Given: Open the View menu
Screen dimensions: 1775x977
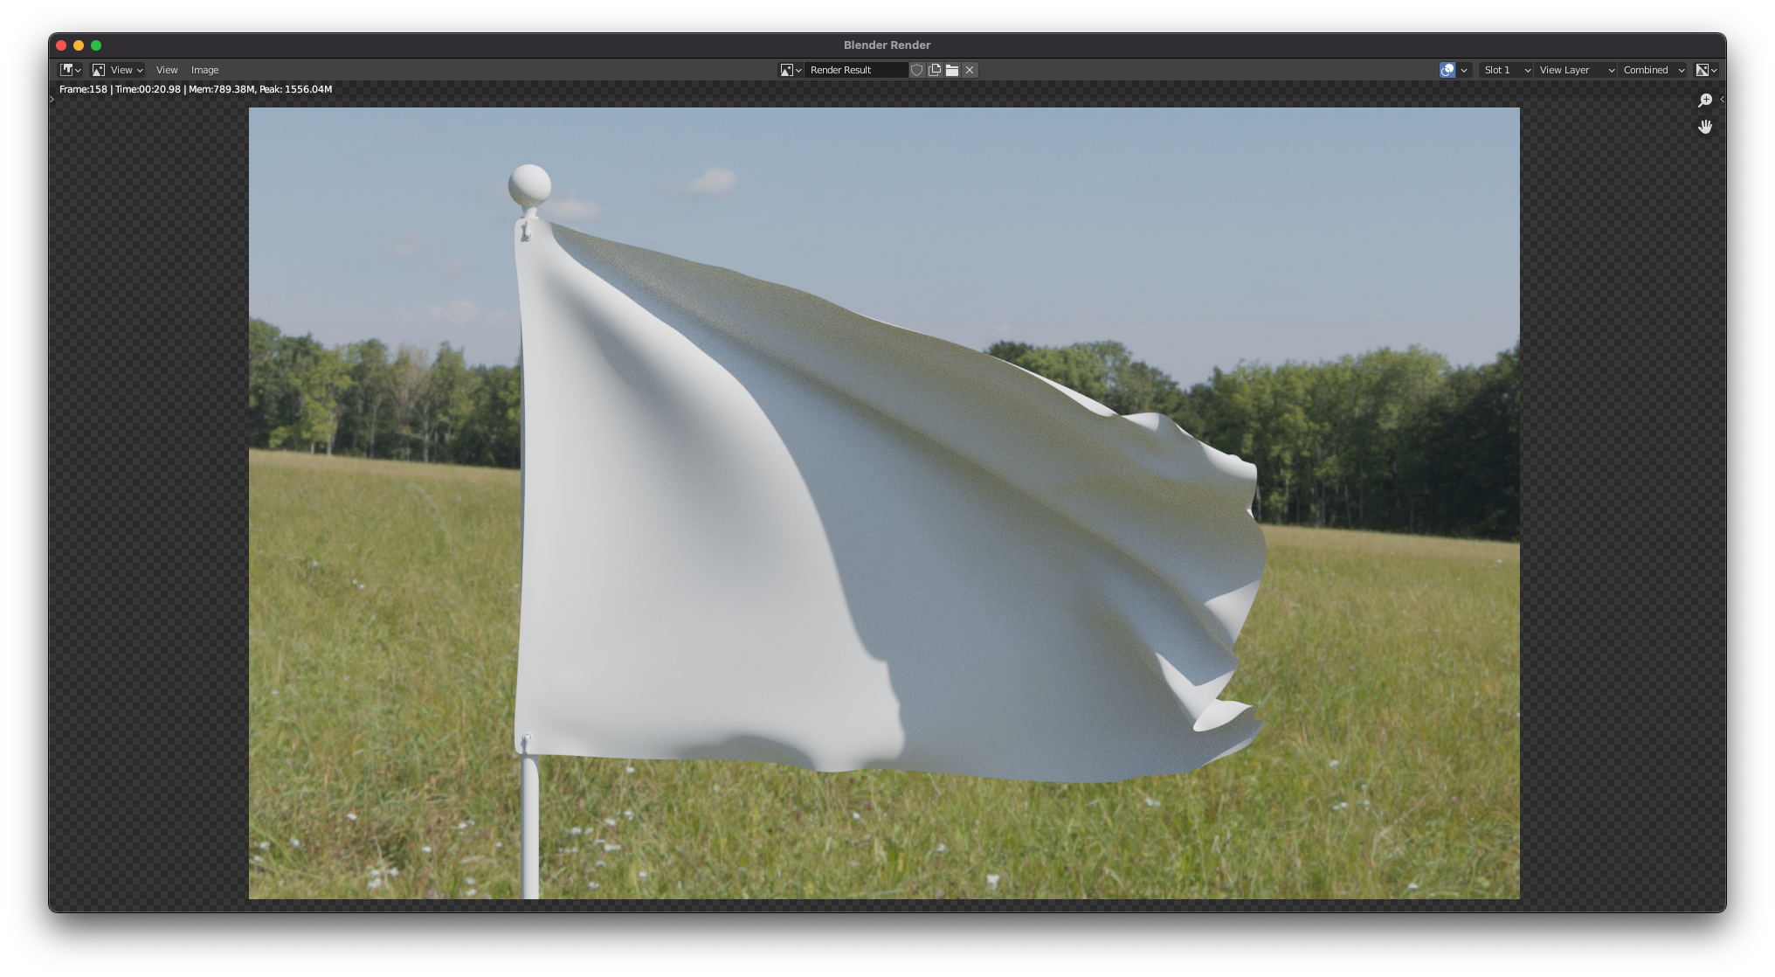Looking at the screenshot, I should coord(167,70).
